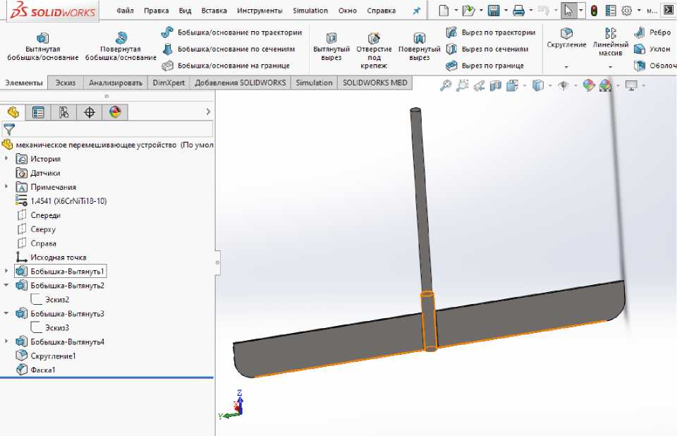This screenshot has height=436, width=677.
Task: Open the PropertyManager tab icon
Action: click(x=38, y=112)
